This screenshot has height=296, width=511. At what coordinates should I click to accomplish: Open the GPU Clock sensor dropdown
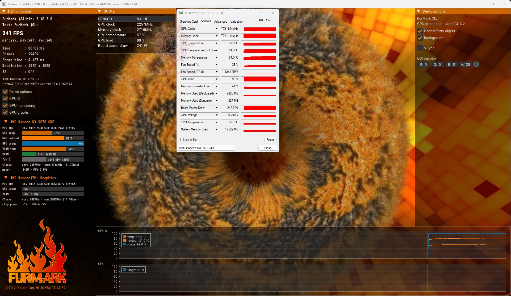click(x=217, y=29)
